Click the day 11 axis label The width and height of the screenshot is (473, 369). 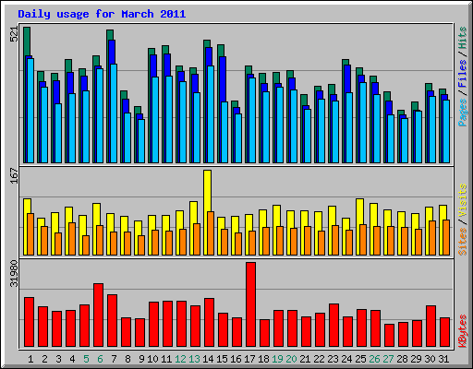click(166, 359)
